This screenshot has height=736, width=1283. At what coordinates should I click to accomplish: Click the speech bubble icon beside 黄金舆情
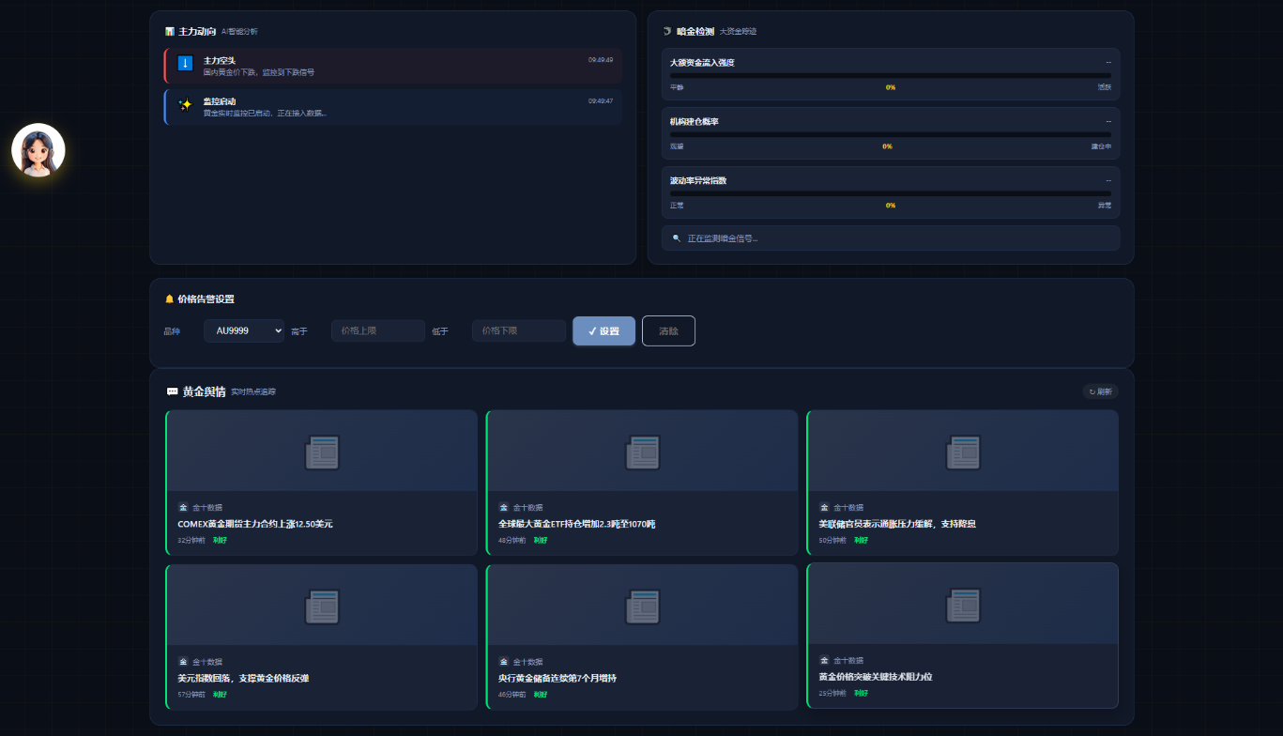tap(172, 391)
